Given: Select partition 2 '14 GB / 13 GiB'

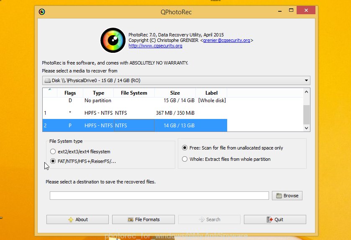Looking at the screenshot, I should pyautogui.click(x=135, y=126).
